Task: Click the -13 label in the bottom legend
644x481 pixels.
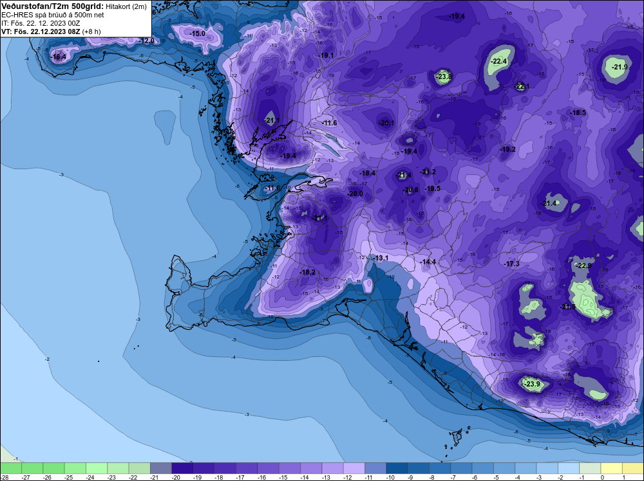Action: [326, 477]
